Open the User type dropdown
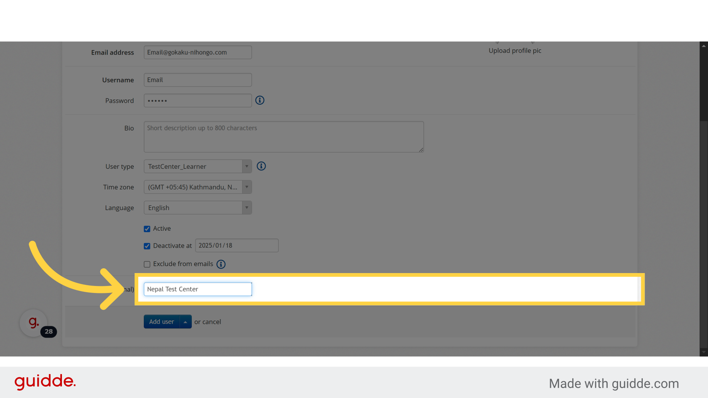This screenshot has height=398, width=708. 198,167
